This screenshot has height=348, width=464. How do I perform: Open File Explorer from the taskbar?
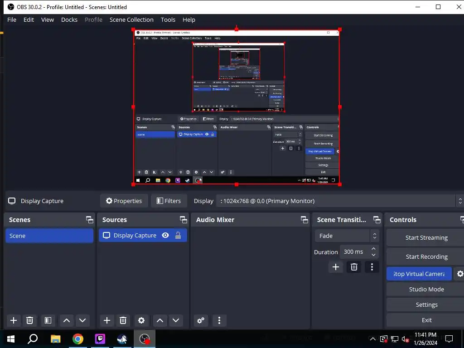(x=55, y=339)
